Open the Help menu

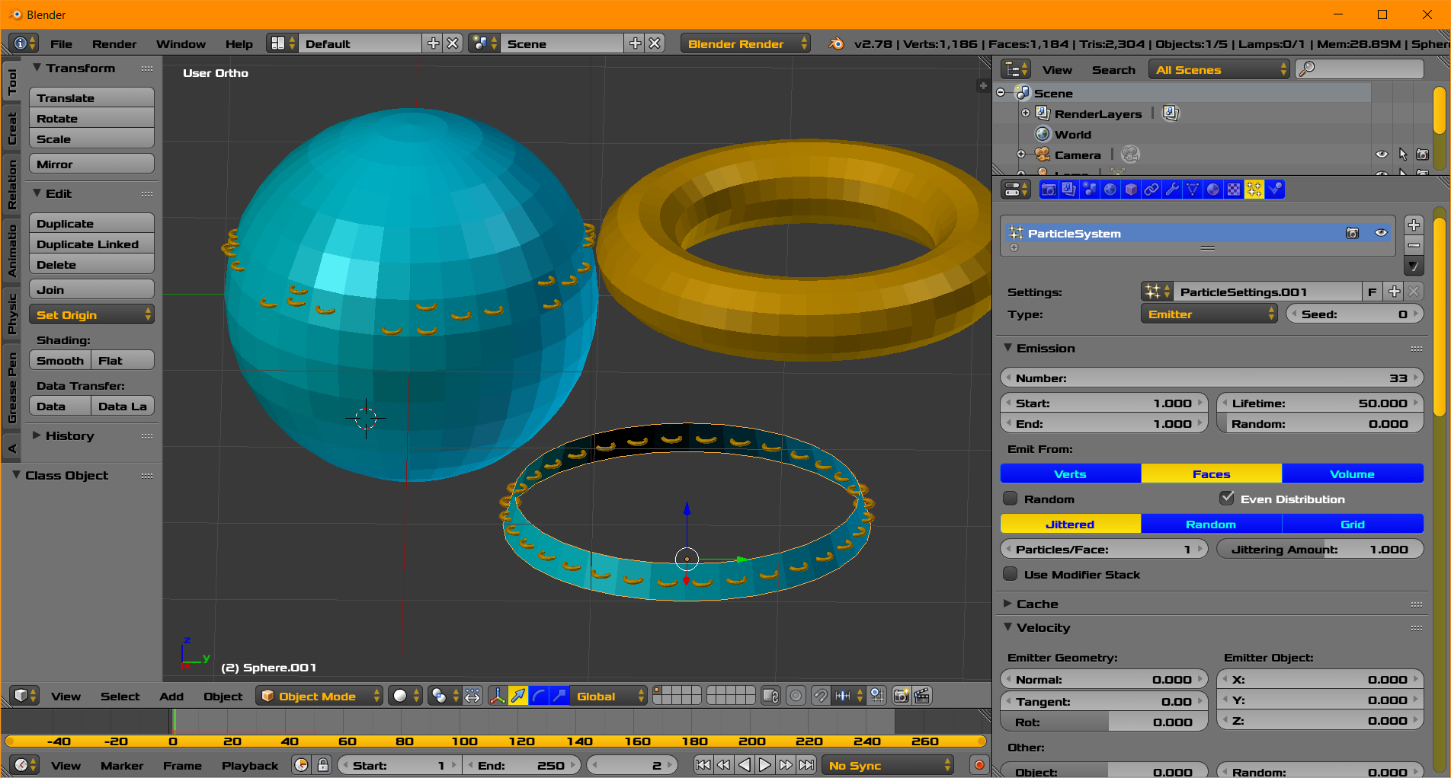click(x=239, y=43)
